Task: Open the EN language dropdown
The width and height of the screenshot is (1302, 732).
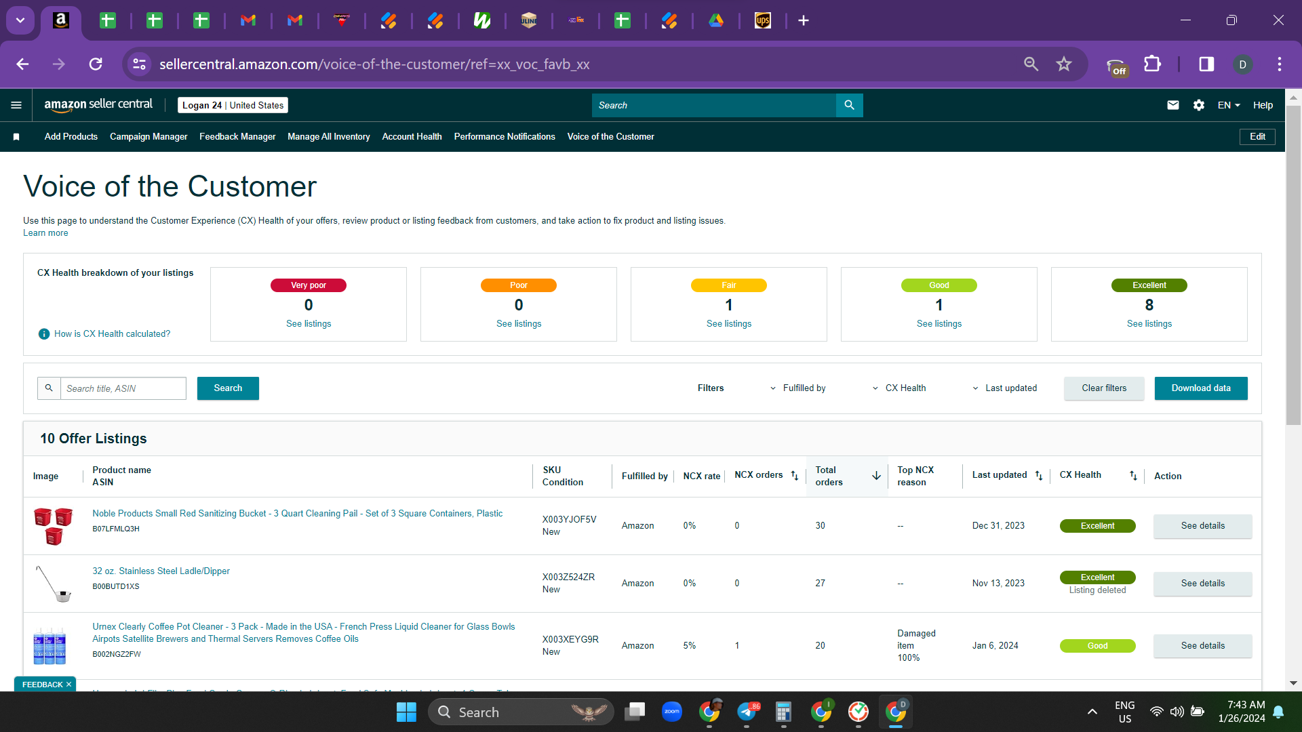Action: pyautogui.click(x=1229, y=105)
